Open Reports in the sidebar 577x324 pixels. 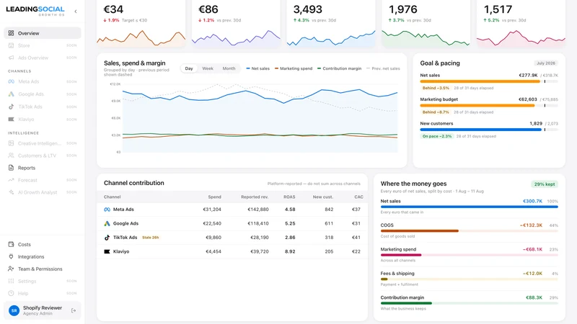click(43, 168)
